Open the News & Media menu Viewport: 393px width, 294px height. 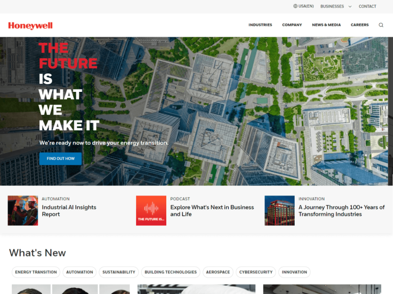[326, 24]
